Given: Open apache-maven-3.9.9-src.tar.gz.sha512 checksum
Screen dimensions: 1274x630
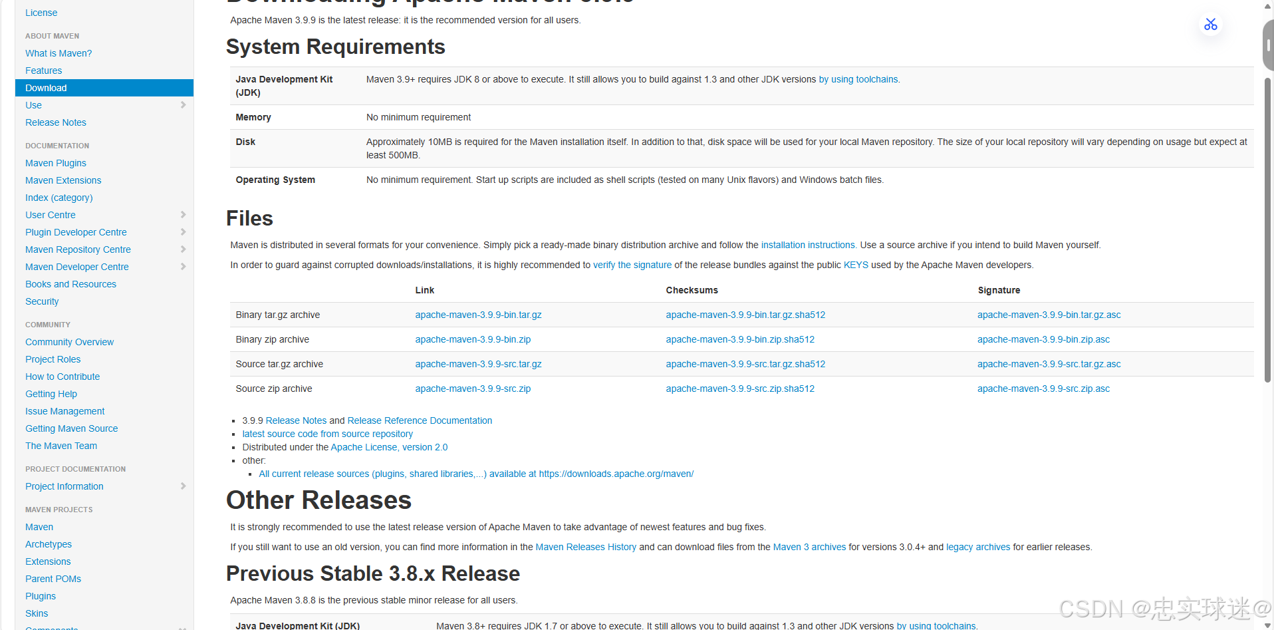Looking at the screenshot, I should (x=745, y=364).
